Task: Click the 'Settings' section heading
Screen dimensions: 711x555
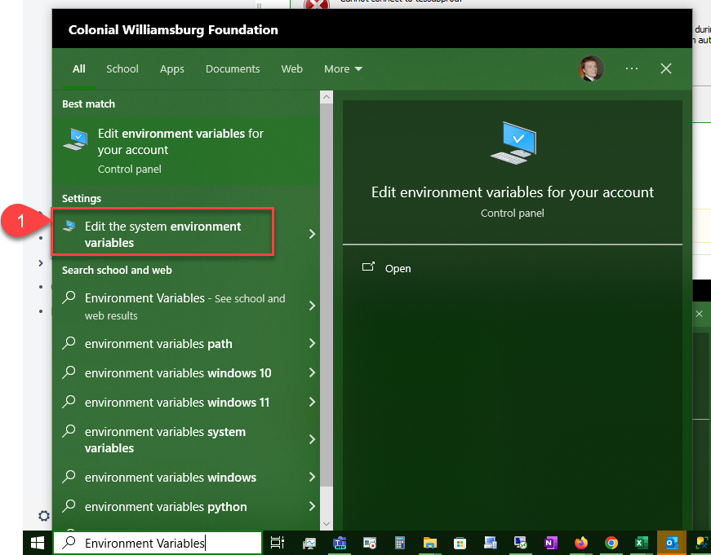Action: coord(82,198)
